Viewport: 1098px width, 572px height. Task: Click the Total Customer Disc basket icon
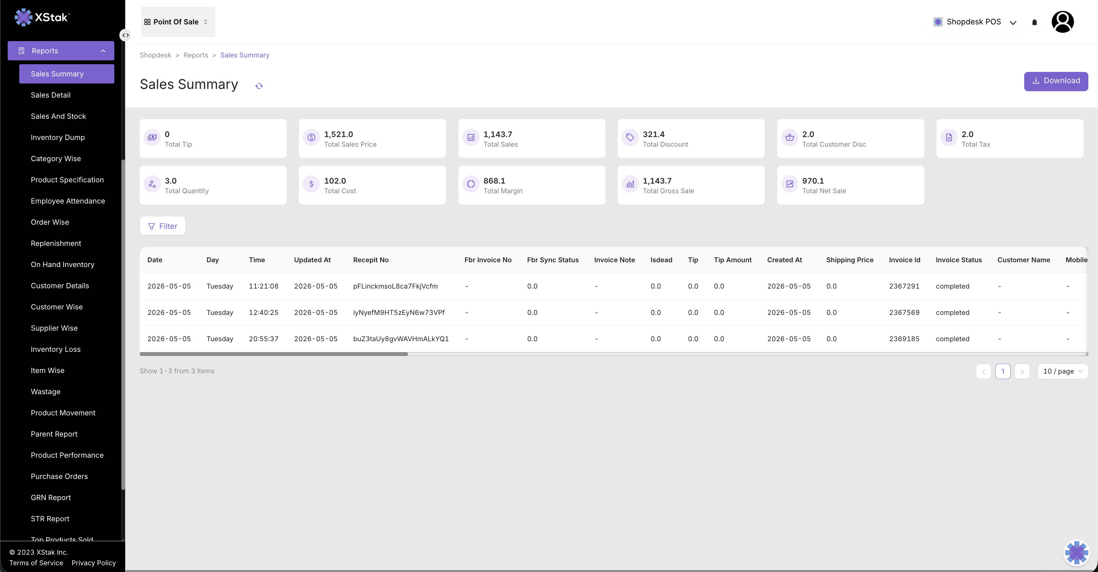click(789, 138)
